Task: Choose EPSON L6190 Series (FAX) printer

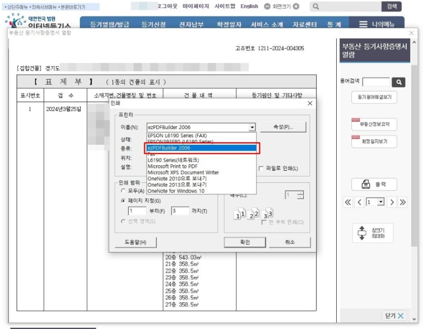Action: coord(201,136)
